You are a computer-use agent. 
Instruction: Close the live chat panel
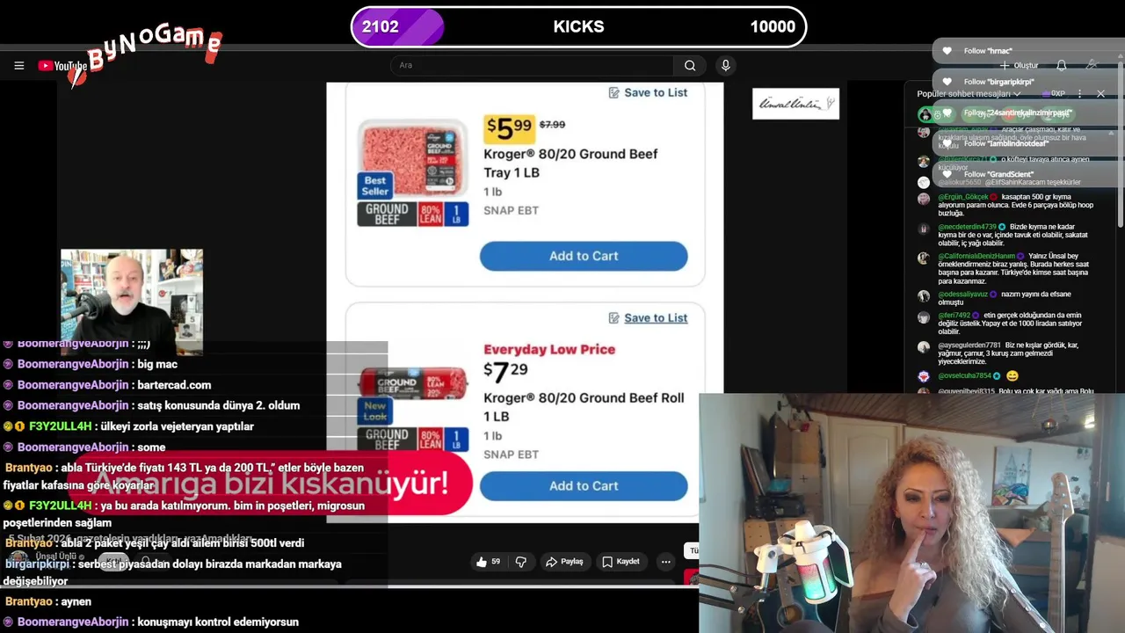click(1100, 93)
